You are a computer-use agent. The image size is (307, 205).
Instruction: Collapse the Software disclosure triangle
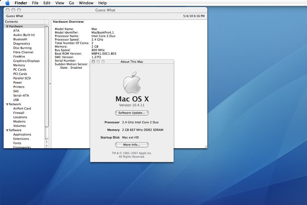7,130
